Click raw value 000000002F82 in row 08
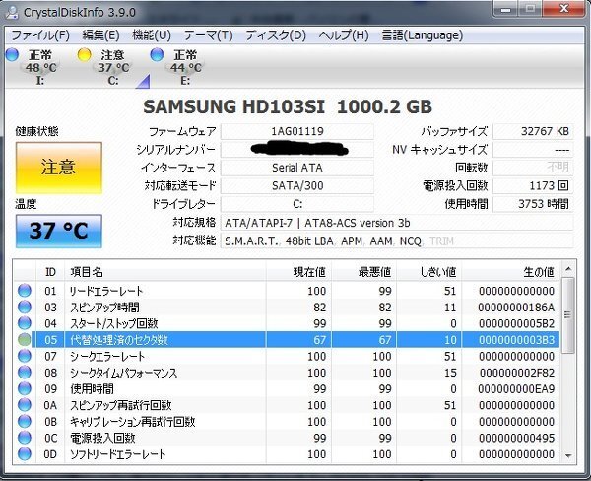This screenshot has width=591, height=481. tap(517, 373)
